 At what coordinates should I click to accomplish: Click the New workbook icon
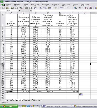pos(3,8)
